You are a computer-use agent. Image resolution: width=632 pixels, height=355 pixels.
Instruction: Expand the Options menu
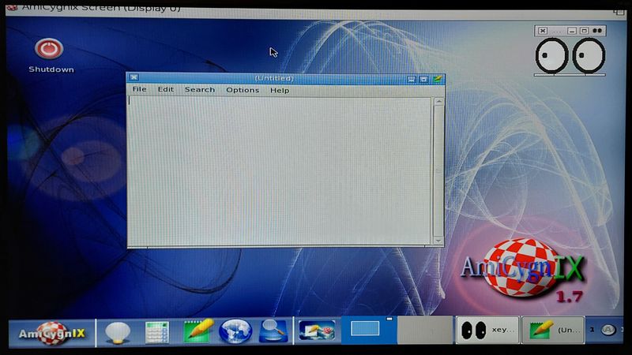click(x=243, y=90)
